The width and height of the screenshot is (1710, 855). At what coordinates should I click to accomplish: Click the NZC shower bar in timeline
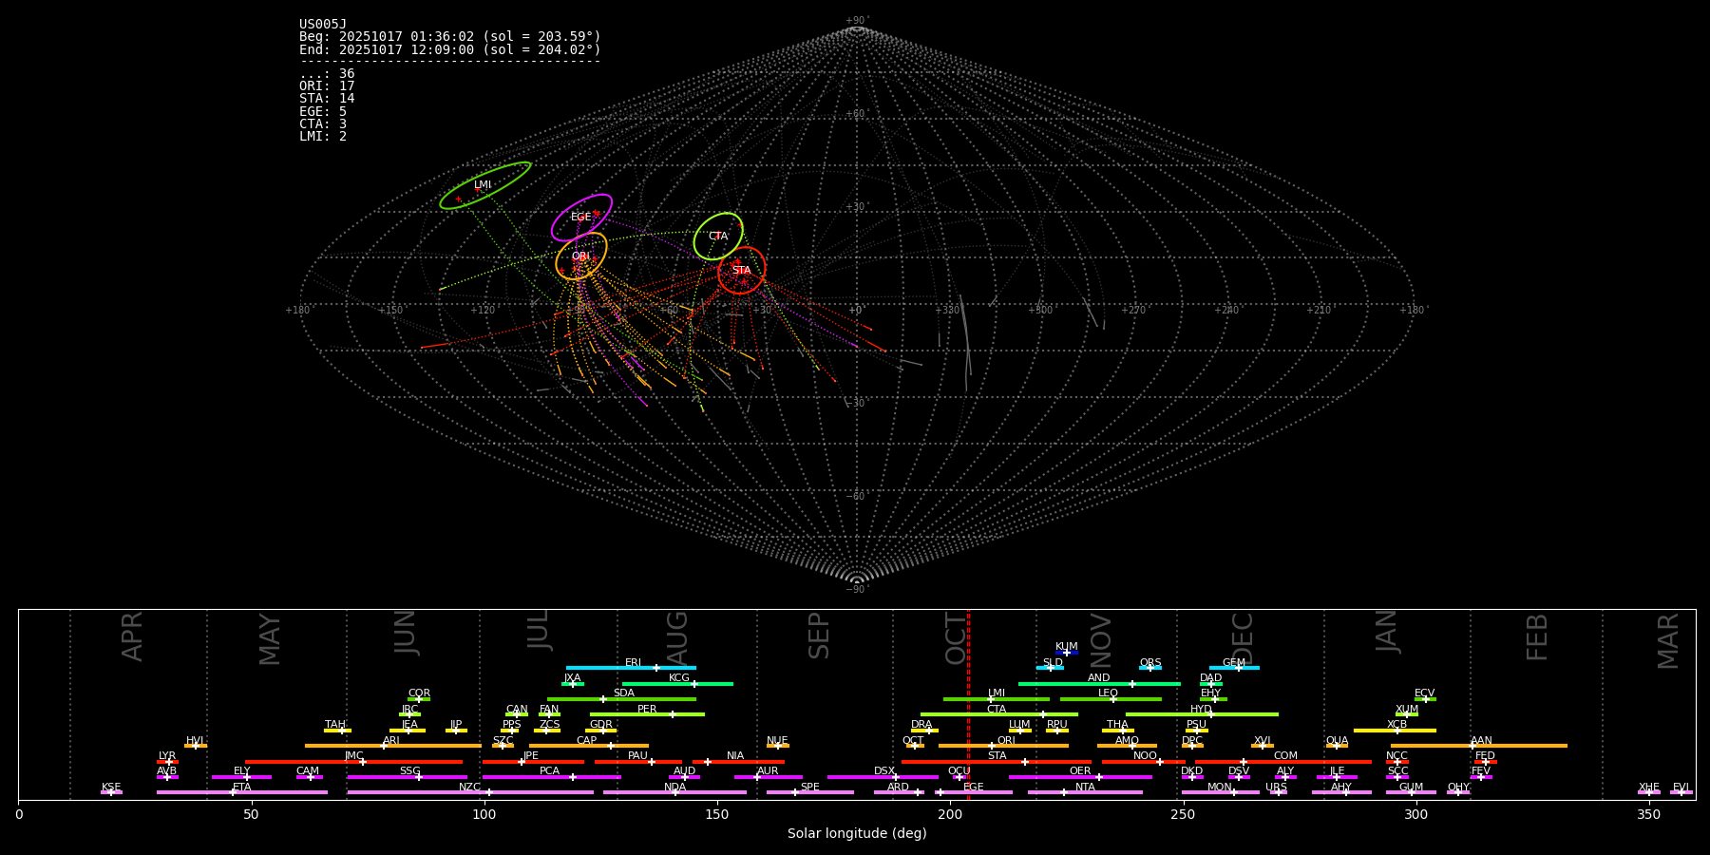click(470, 792)
